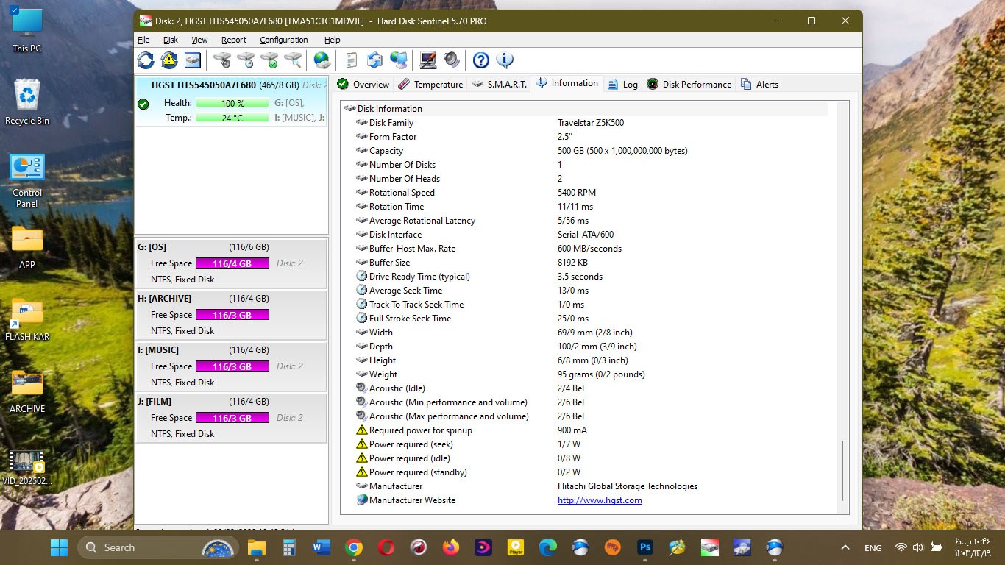This screenshot has width=1005, height=565.
Task: Show hidden system tray icons
Action: tap(845, 547)
